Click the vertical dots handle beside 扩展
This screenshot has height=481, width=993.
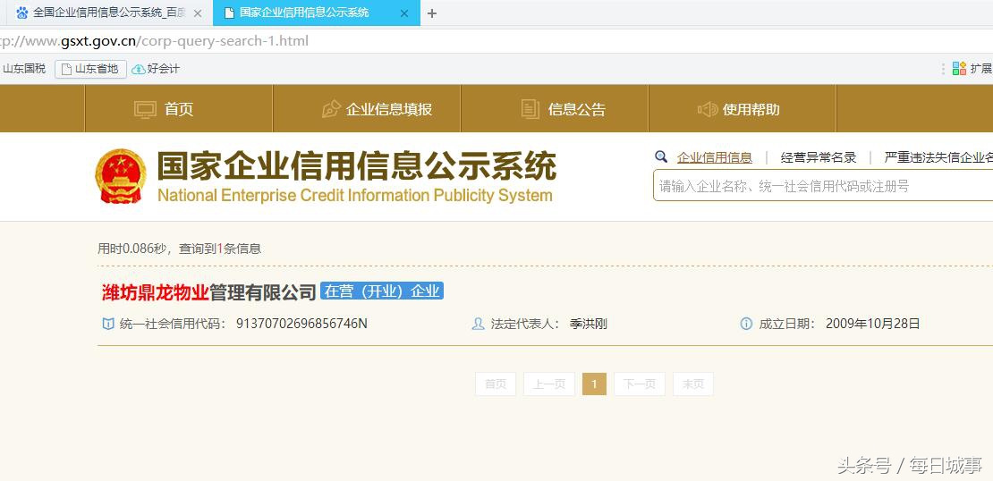click(x=943, y=68)
